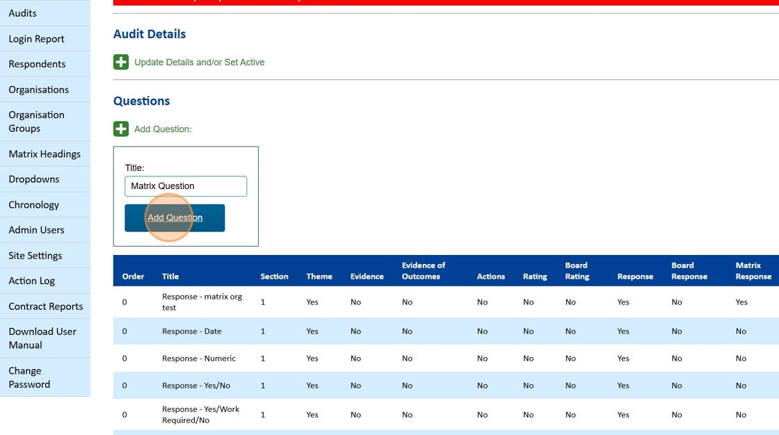
Task: Select Organisation Groups in the sidebar
Action: (x=45, y=122)
